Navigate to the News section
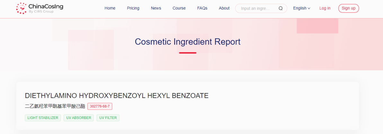Image resolution: width=383 pixels, height=134 pixels. click(156, 8)
